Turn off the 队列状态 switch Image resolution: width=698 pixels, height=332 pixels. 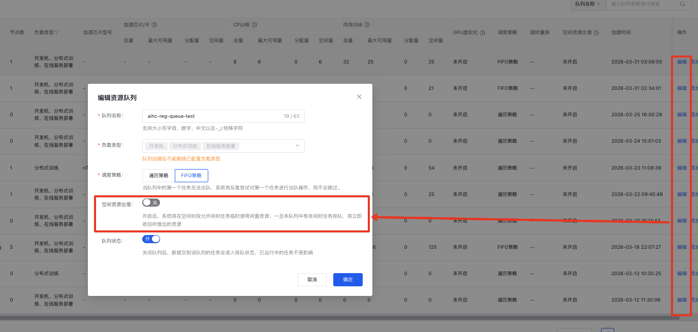[151, 239]
